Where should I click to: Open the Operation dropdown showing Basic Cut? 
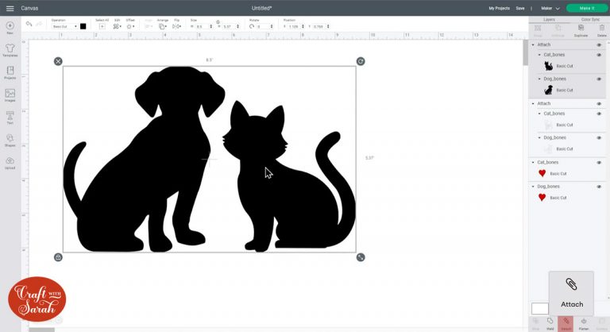coord(64,26)
